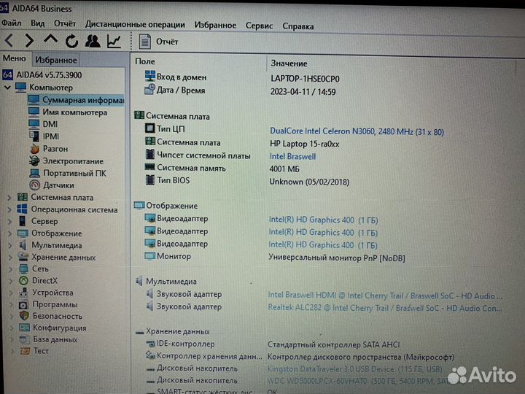Open the Вид menu
The height and width of the screenshot is (394, 525).
tap(37, 23)
